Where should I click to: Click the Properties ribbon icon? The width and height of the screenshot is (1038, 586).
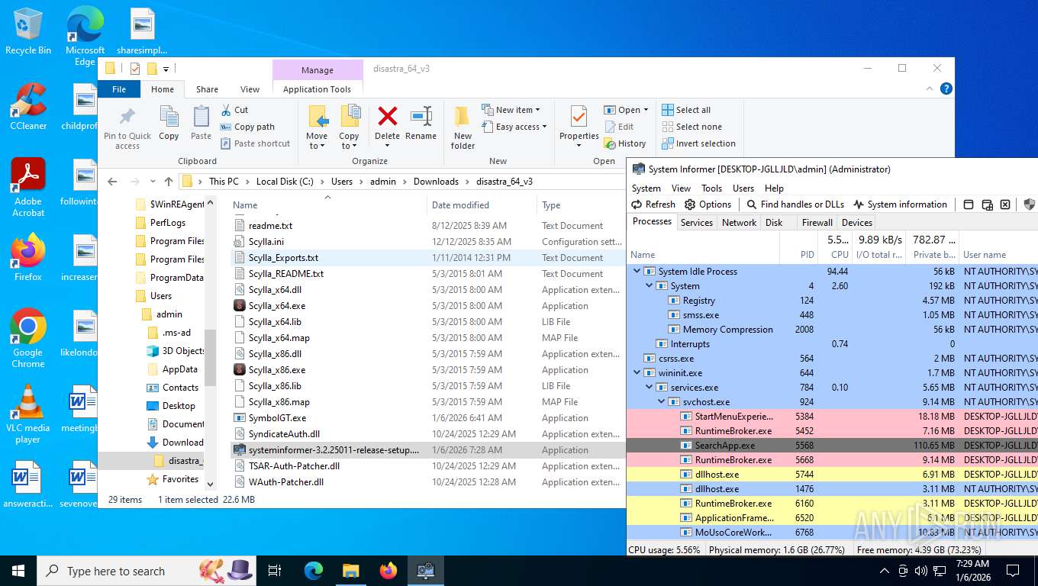[x=579, y=117]
